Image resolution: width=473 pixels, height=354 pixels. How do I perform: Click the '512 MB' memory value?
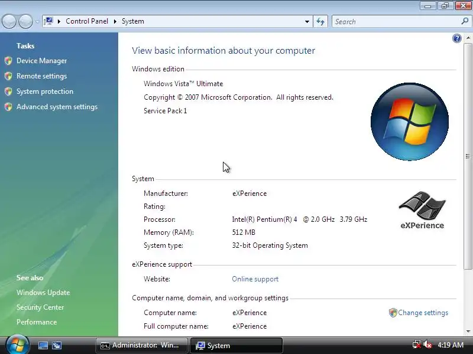click(x=244, y=232)
